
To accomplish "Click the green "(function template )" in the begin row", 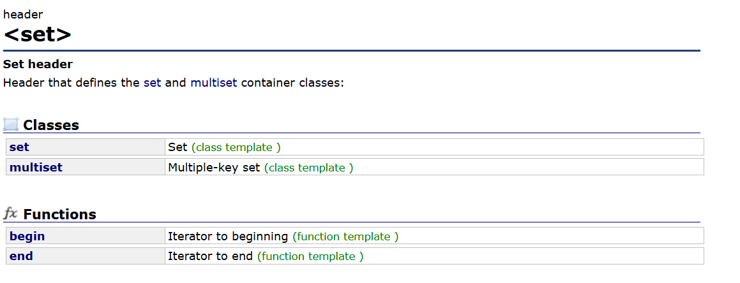I will (x=345, y=236).
